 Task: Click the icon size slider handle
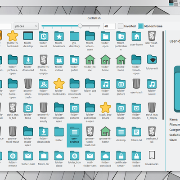tap(80, 26)
